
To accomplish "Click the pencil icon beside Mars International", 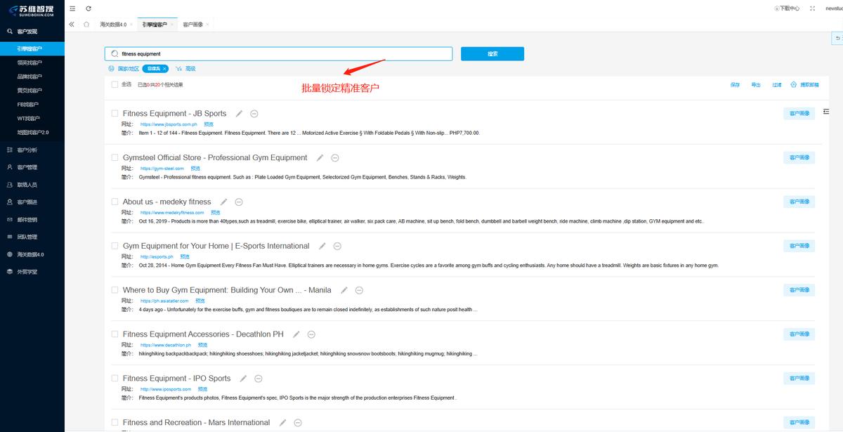I will pos(282,422).
